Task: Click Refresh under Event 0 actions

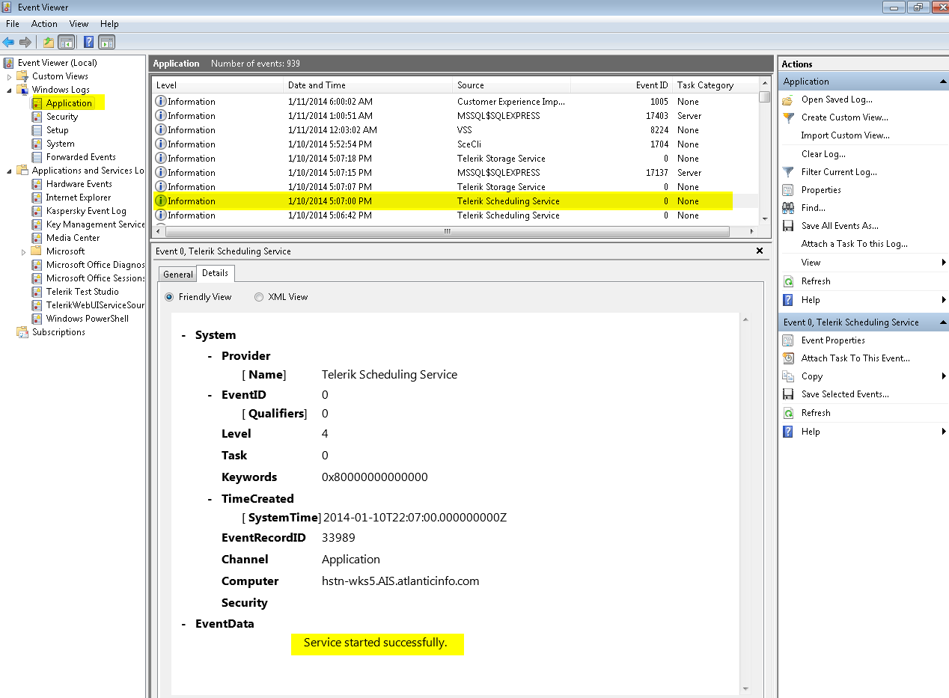Action: click(816, 413)
